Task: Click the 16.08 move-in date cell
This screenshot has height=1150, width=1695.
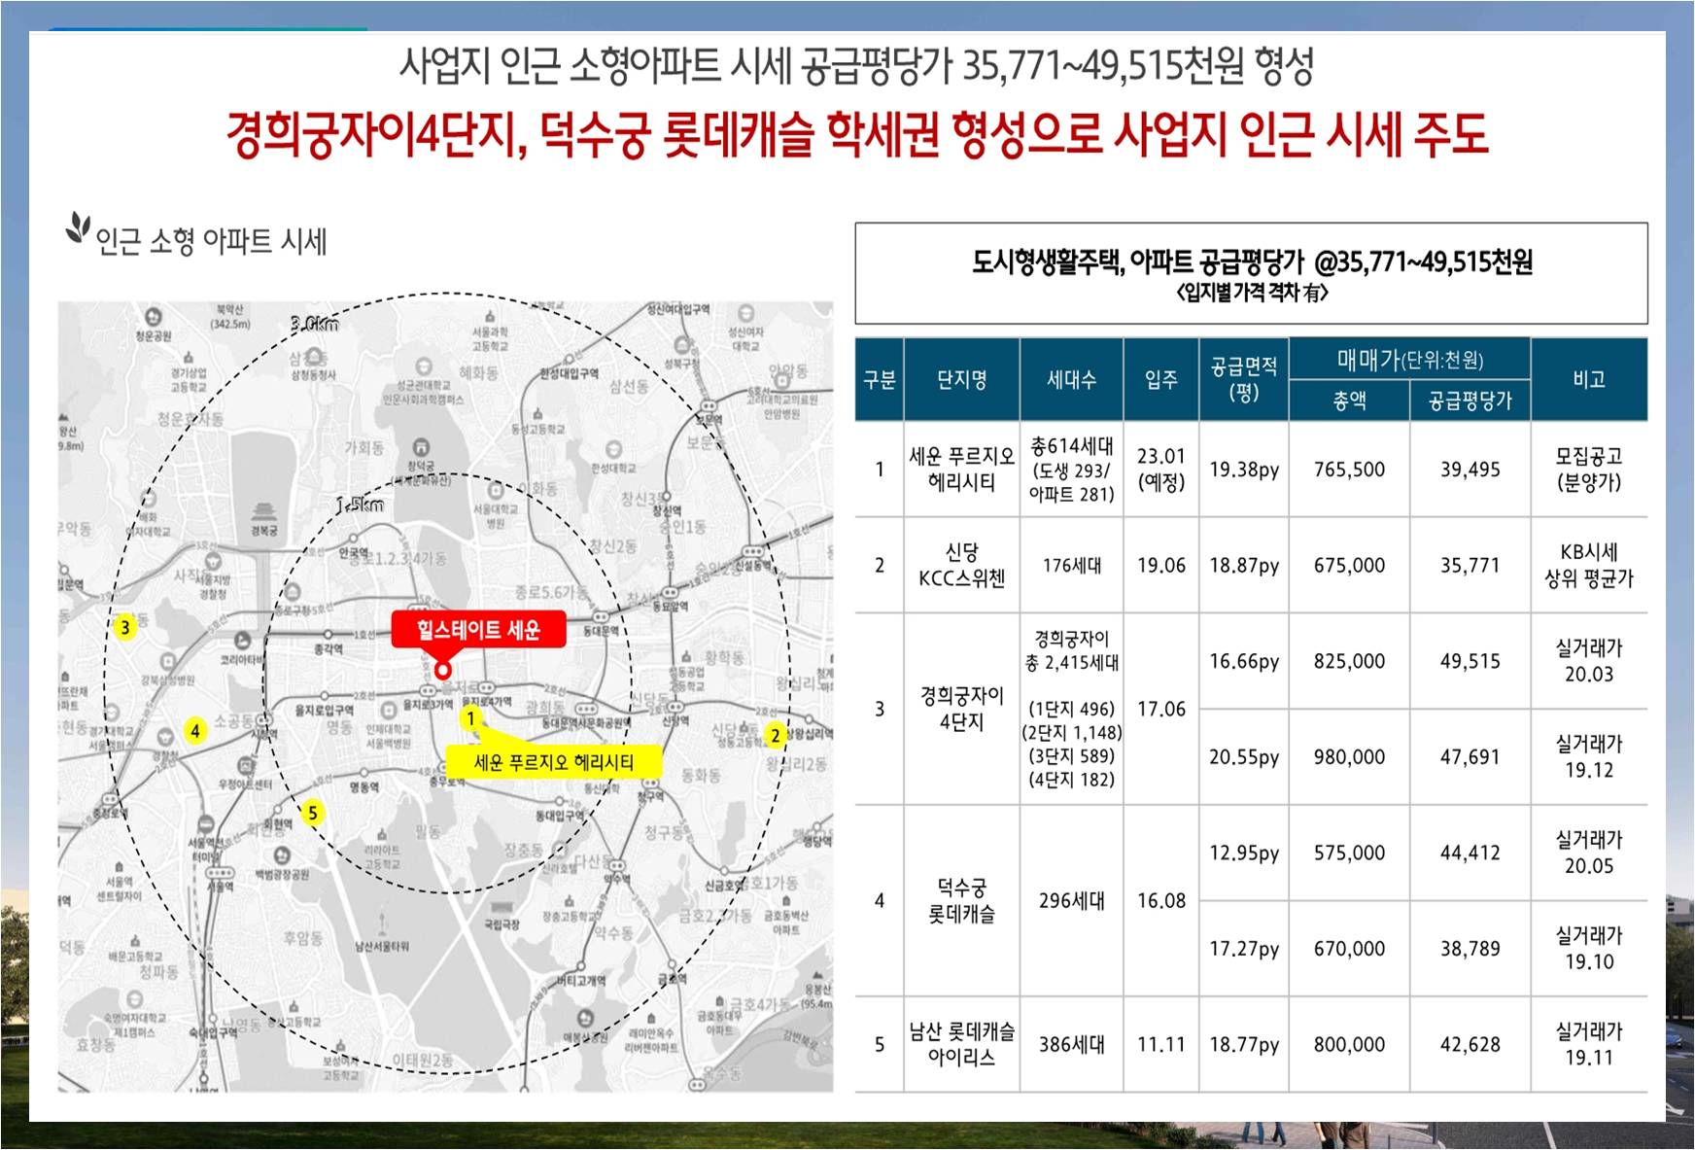Action: coord(1161,900)
